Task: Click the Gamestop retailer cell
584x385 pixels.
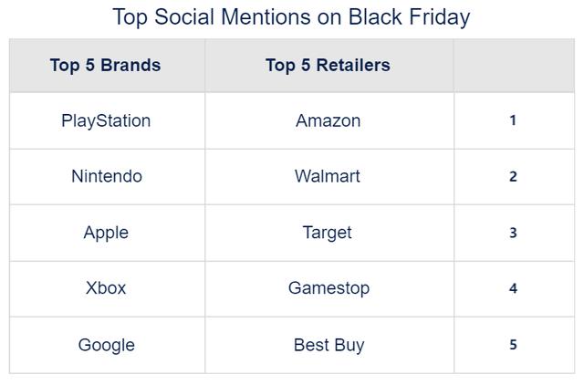Action: (x=328, y=288)
